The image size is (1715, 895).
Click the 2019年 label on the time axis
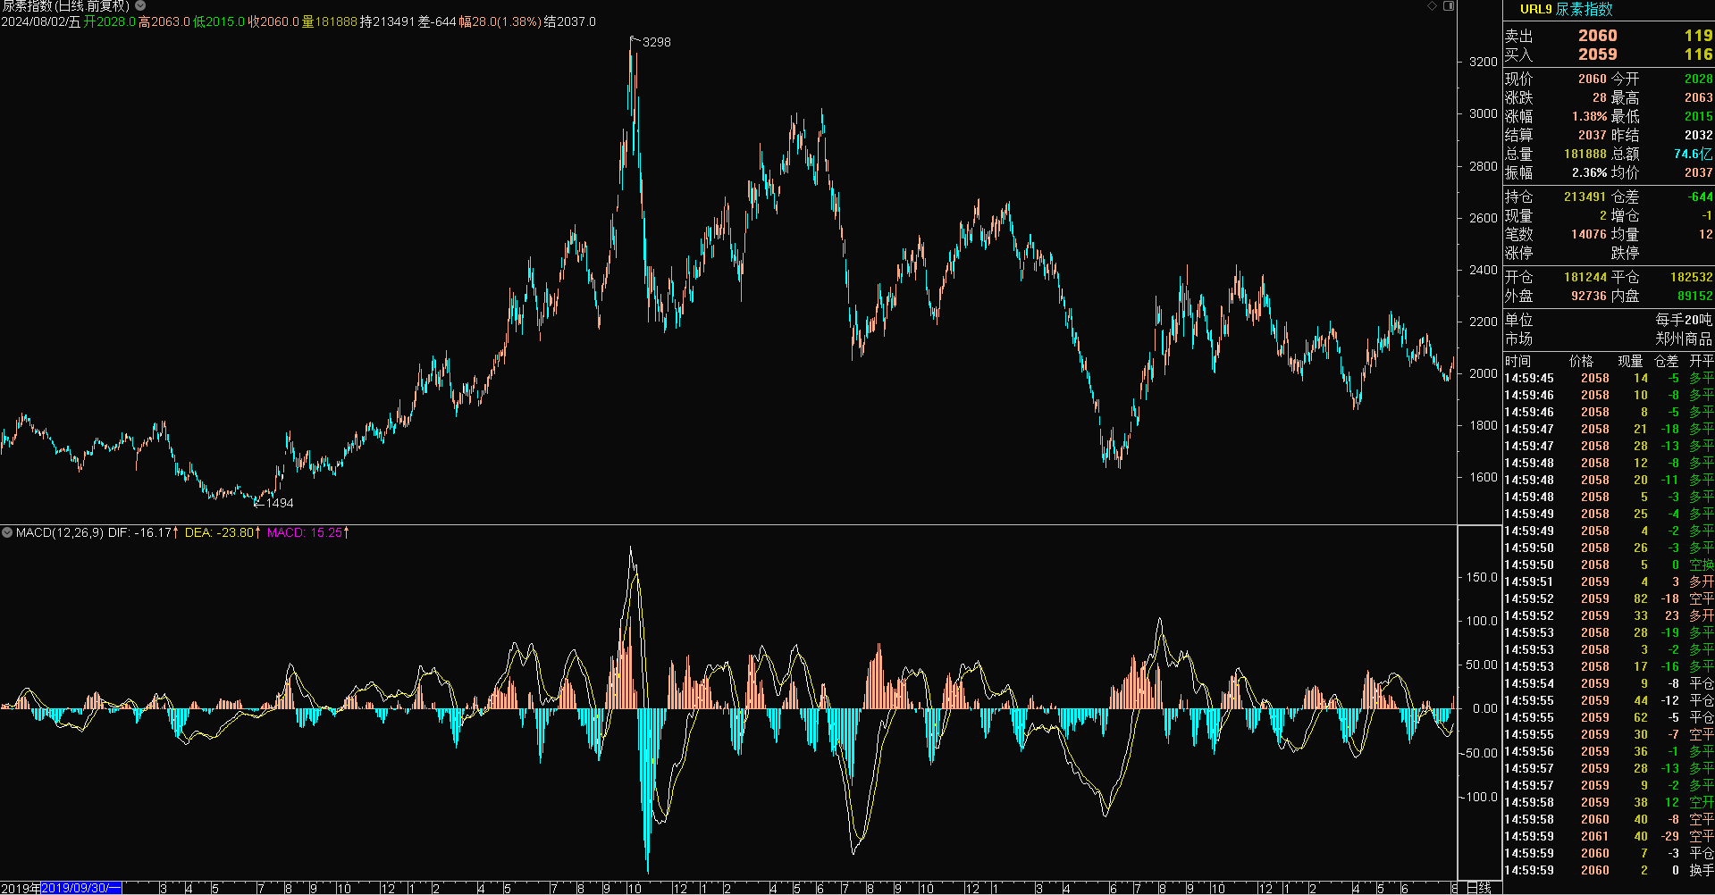coord(21,888)
